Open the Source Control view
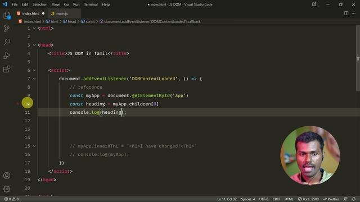This screenshot has width=360, height=202. tap(7, 29)
